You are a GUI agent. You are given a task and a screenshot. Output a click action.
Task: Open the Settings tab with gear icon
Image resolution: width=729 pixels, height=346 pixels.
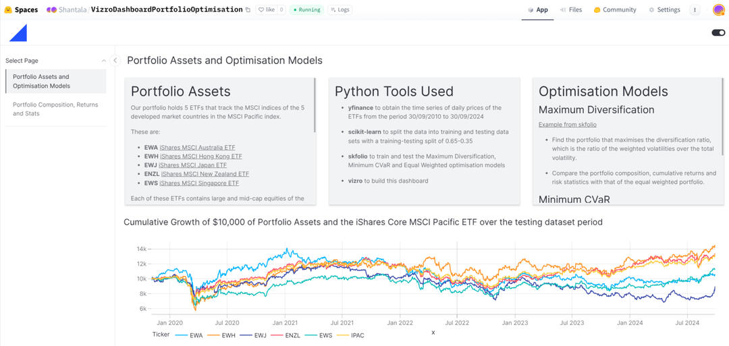(664, 10)
